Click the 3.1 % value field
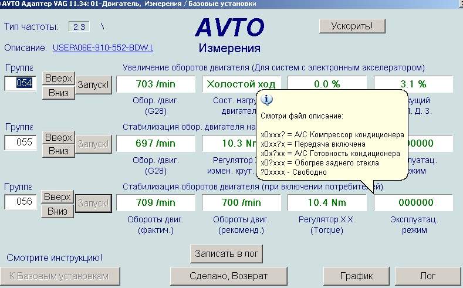The image size is (463, 288). 413,84
